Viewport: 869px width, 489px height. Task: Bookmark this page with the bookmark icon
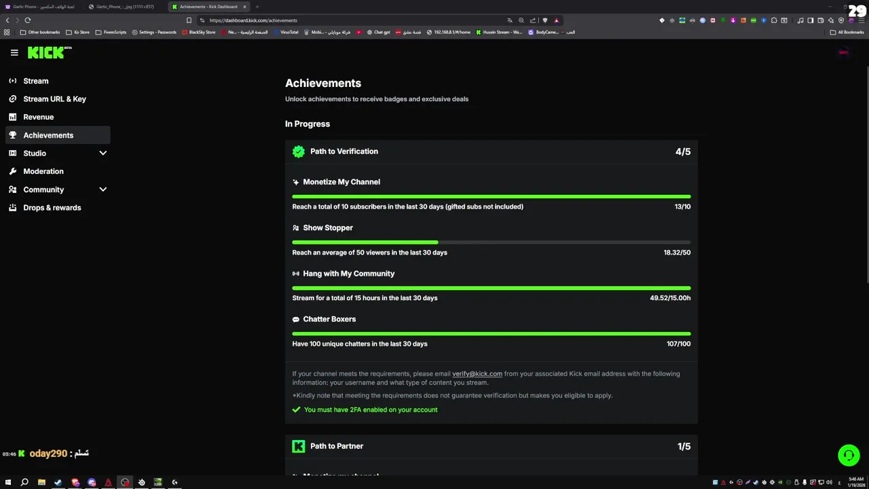[189, 20]
